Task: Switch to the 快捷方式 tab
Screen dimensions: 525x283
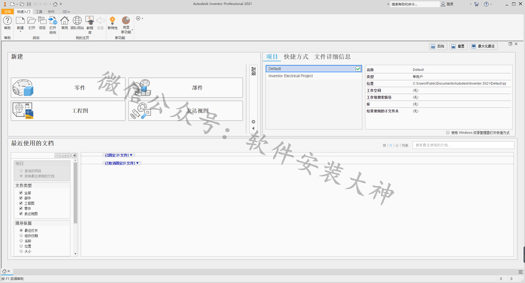Action: point(296,57)
